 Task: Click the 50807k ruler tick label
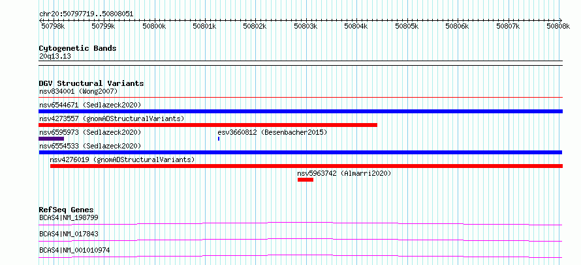(x=508, y=26)
